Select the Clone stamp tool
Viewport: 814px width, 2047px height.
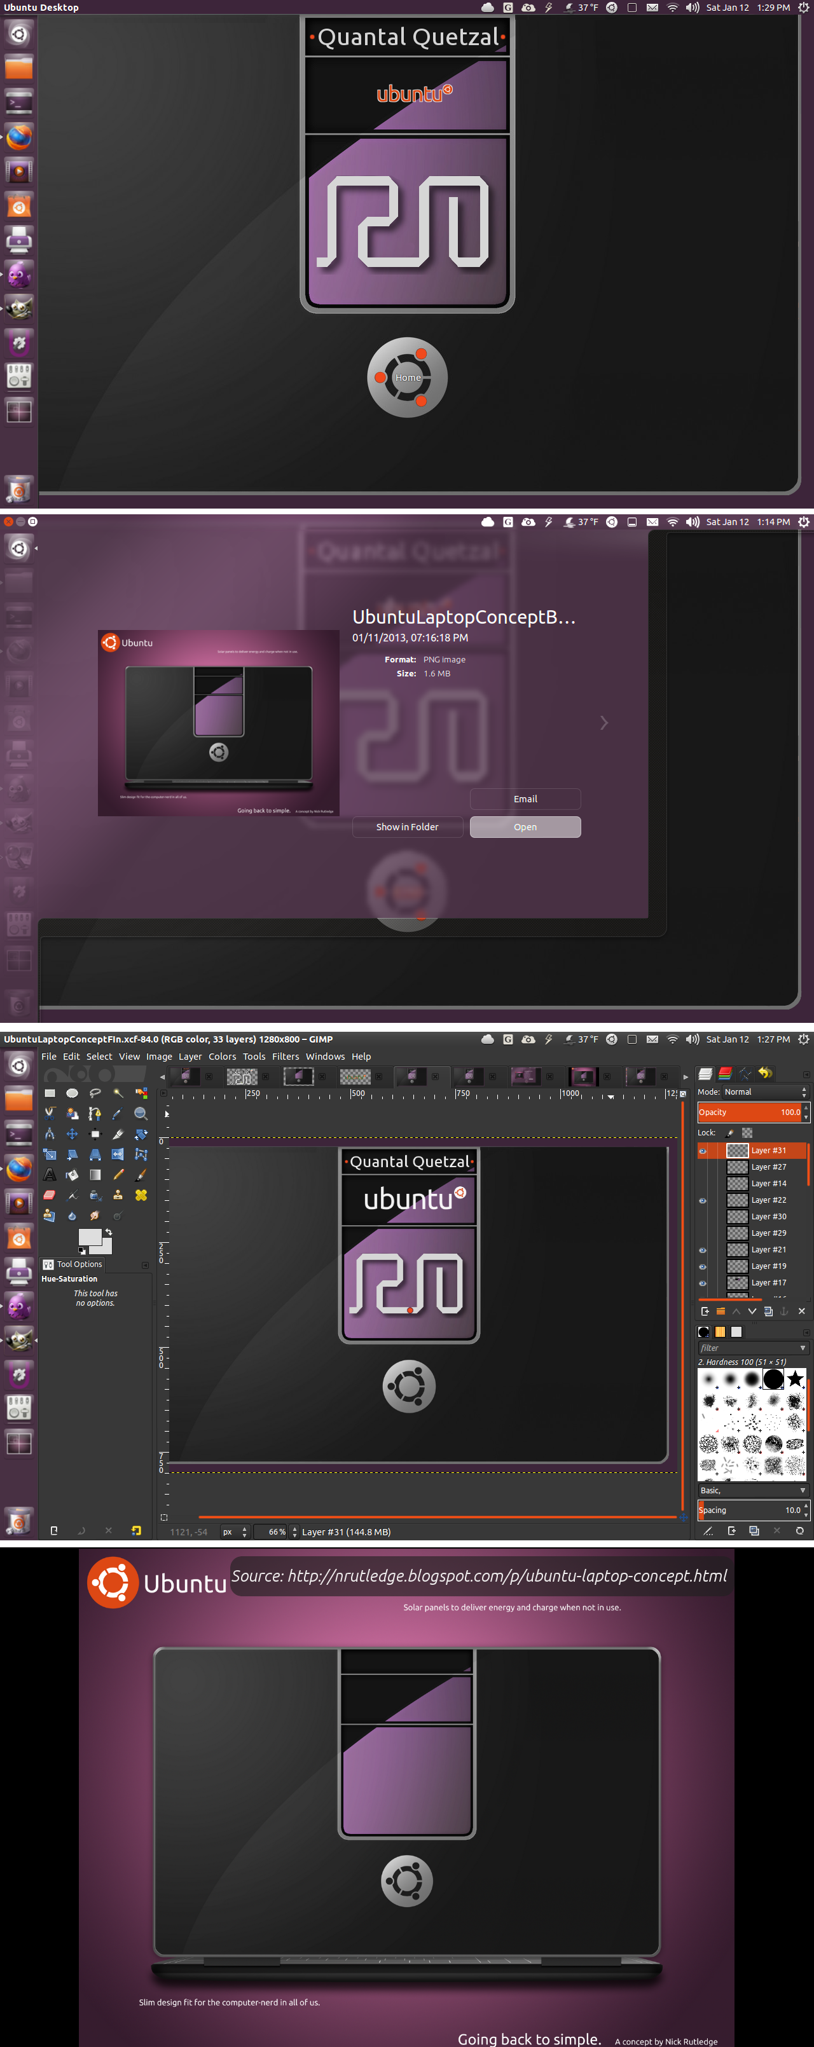tap(118, 1195)
